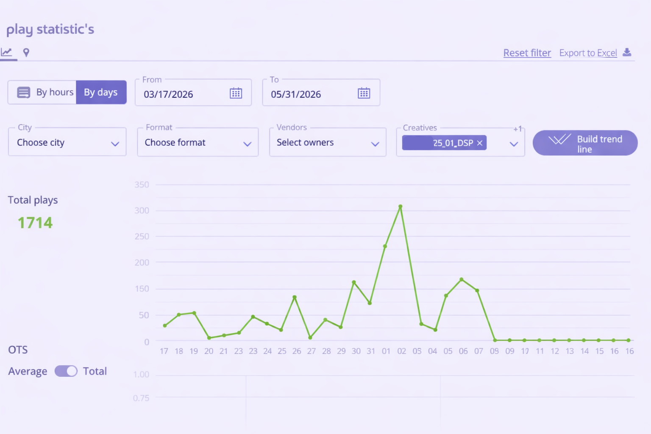Click the City dropdown chevron
Screen dimensions: 651x434
pyautogui.click(x=115, y=144)
